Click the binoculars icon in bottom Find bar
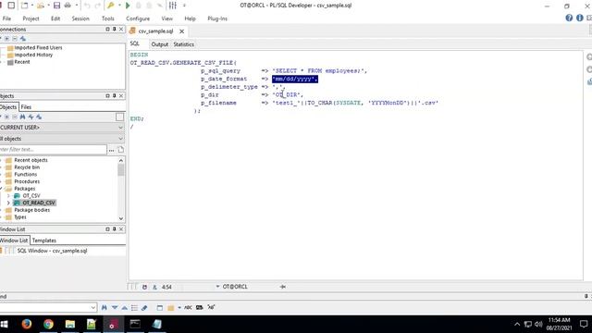This screenshot has height=333, width=592. pos(105,308)
